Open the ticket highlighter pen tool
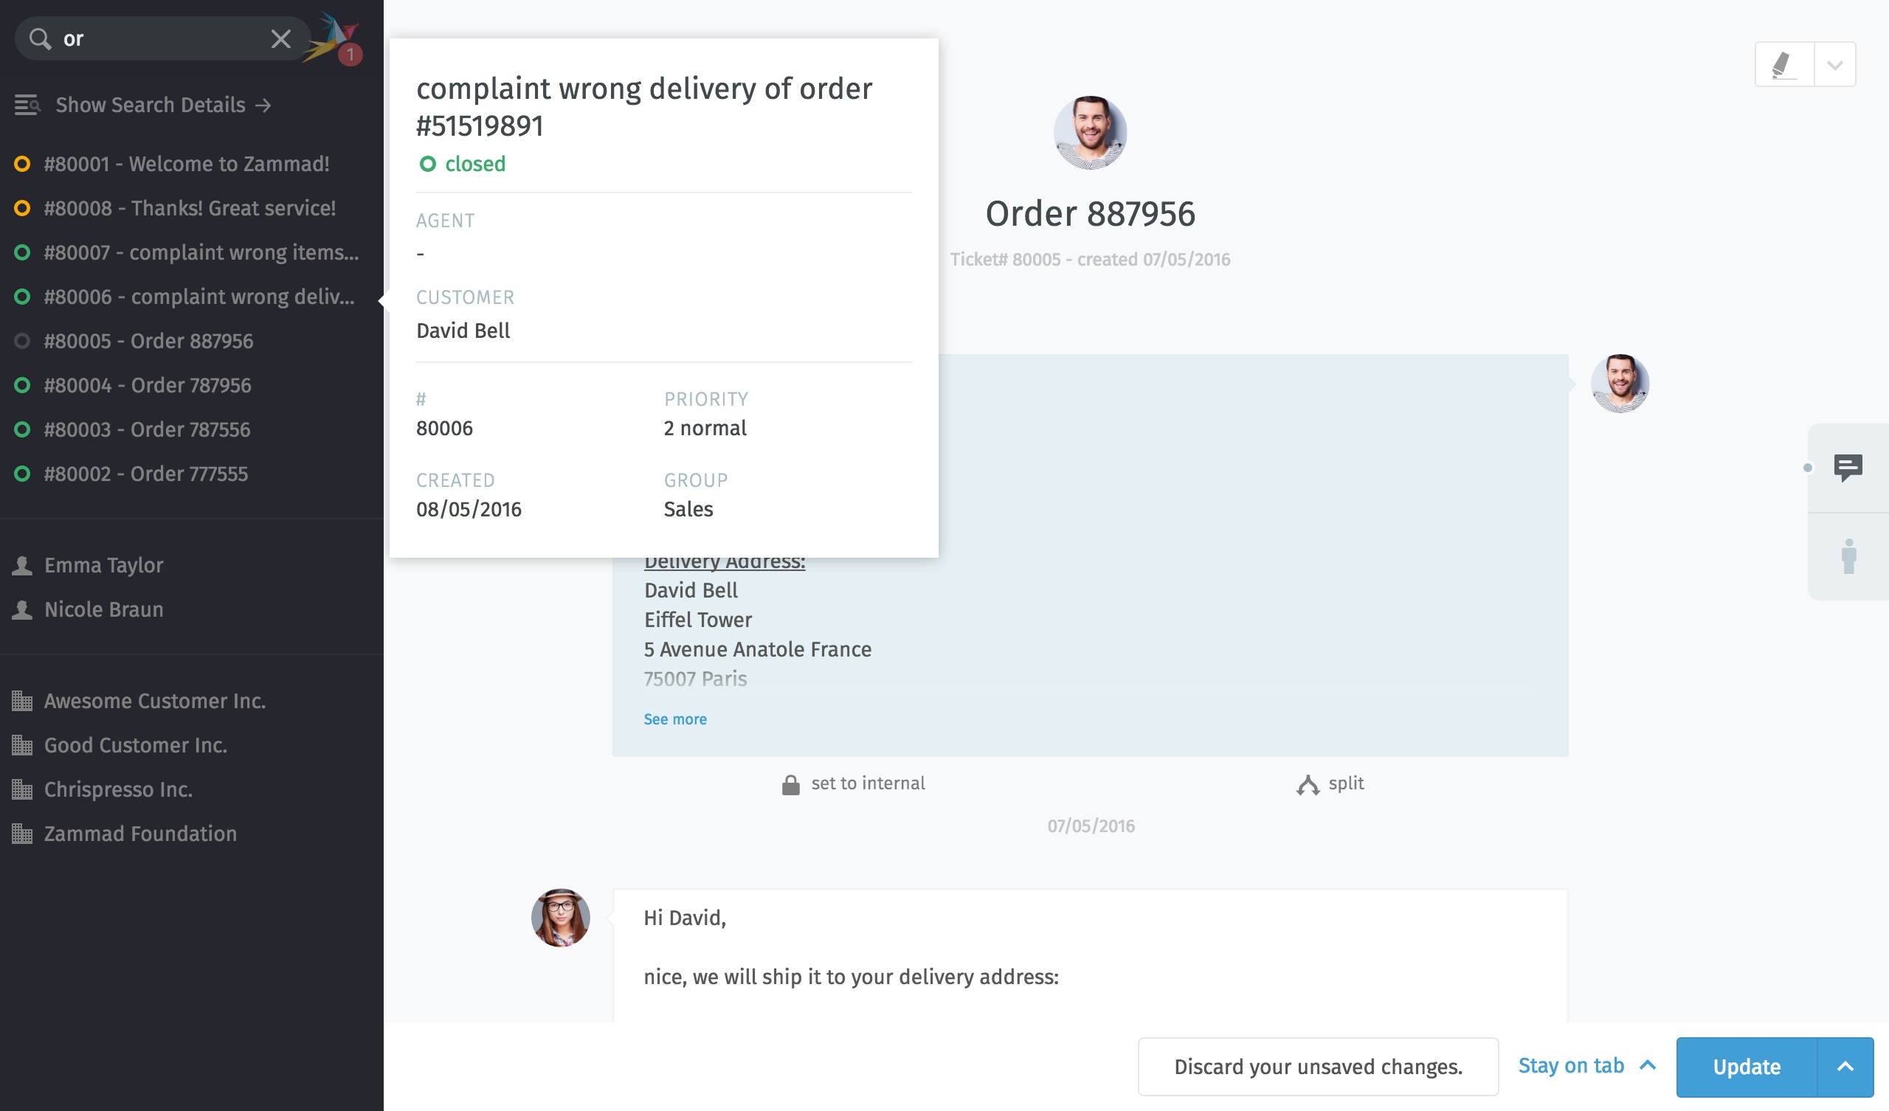Image resolution: width=1889 pixels, height=1111 pixels. point(1784,64)
